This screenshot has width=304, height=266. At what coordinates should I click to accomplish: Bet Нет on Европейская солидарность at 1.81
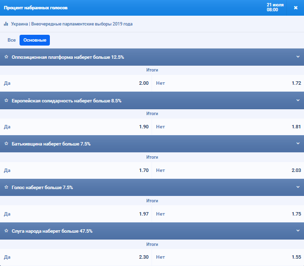tap(228, 127)
